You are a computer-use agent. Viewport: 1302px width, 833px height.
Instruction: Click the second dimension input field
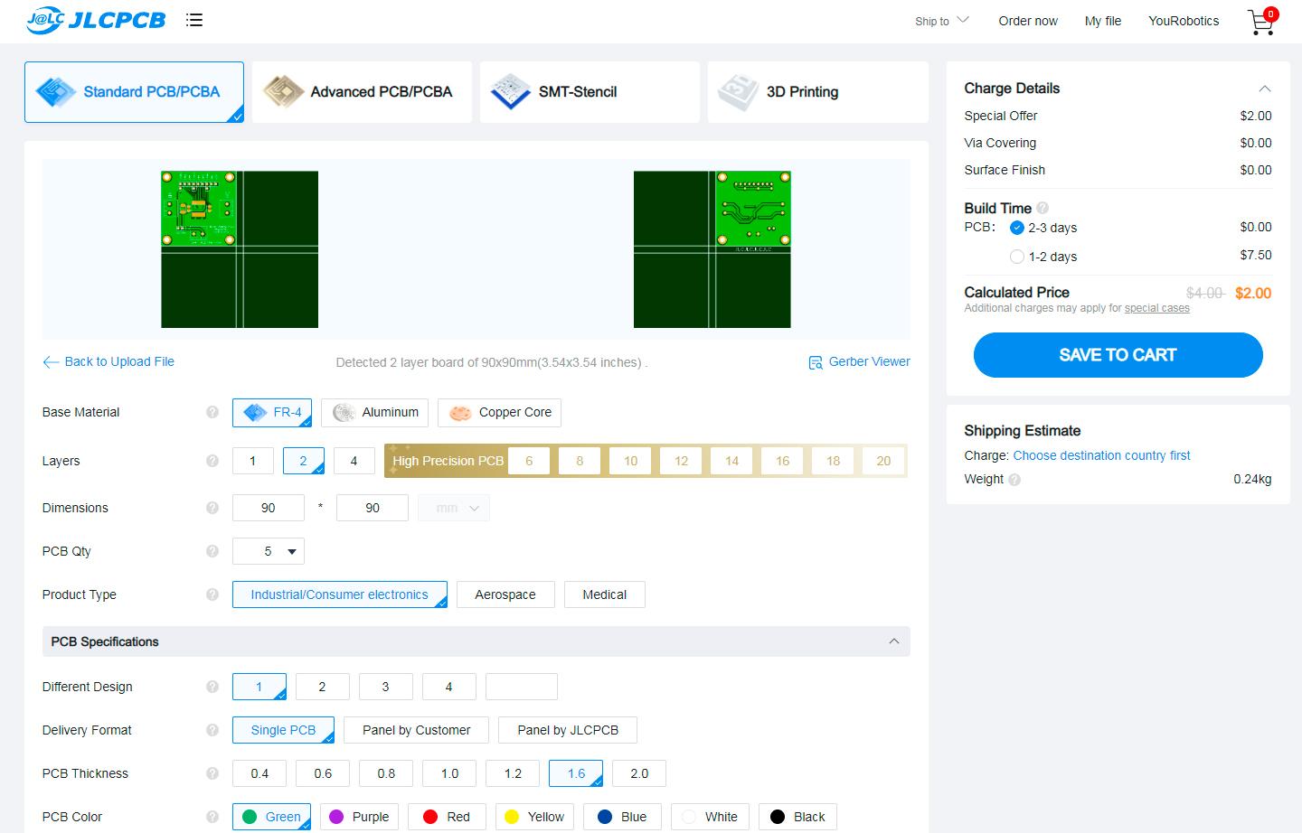373,508
